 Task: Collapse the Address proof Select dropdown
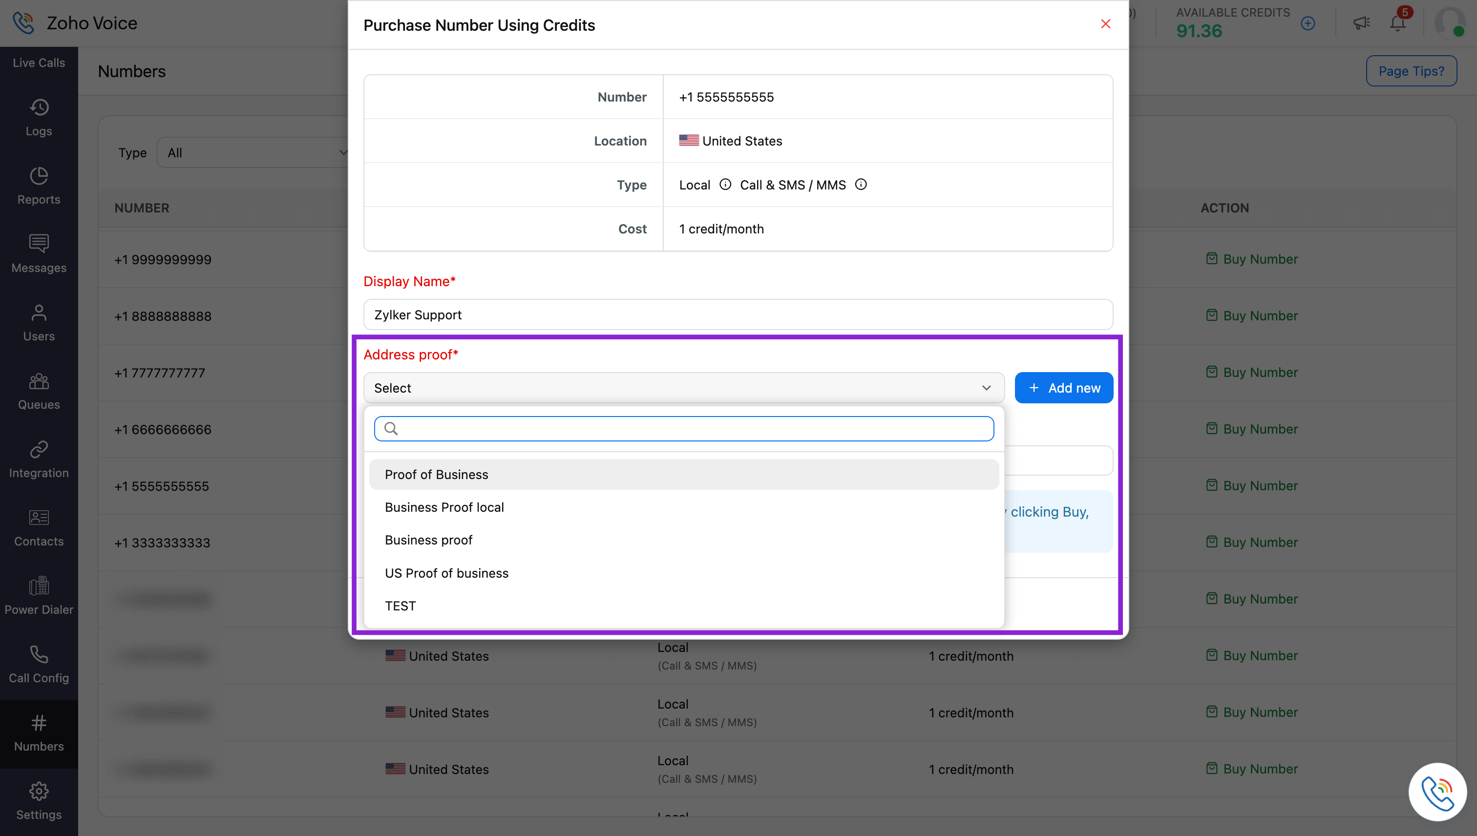click(683, 388)
